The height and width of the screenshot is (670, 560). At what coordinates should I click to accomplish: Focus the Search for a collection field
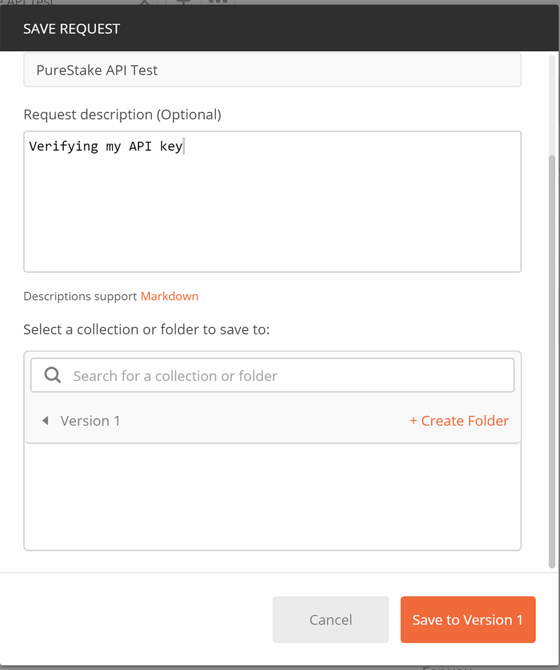pyautogui.click(x=224, y=374)
